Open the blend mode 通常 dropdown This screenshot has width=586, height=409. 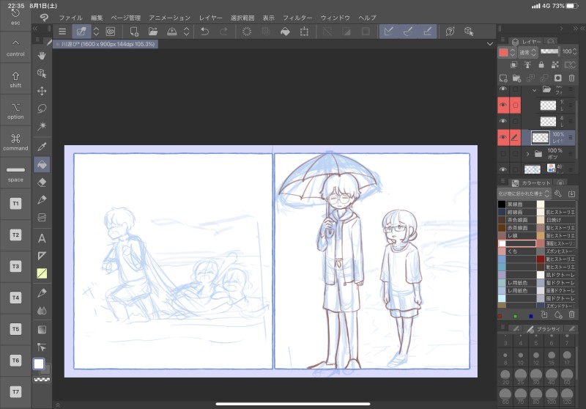pos(527,52)
